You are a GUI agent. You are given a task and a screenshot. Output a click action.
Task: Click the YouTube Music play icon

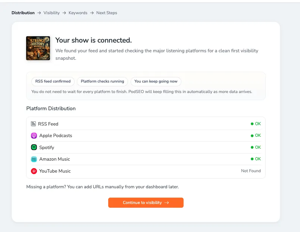click(34, 171)
